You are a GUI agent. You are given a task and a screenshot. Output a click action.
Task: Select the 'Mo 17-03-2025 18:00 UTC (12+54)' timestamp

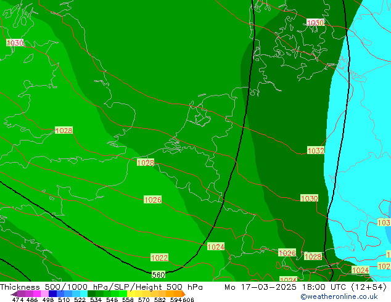click(305, 287)
